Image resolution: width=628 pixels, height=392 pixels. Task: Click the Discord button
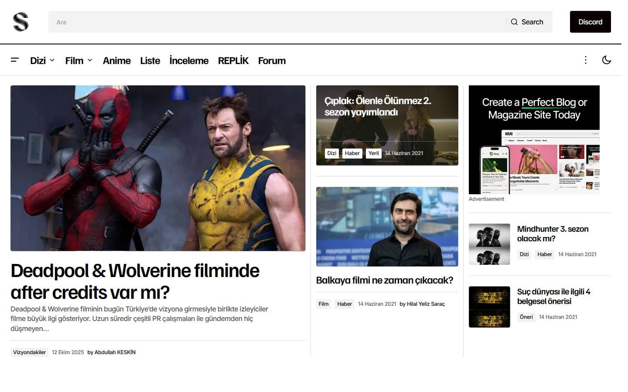(590, 22)
